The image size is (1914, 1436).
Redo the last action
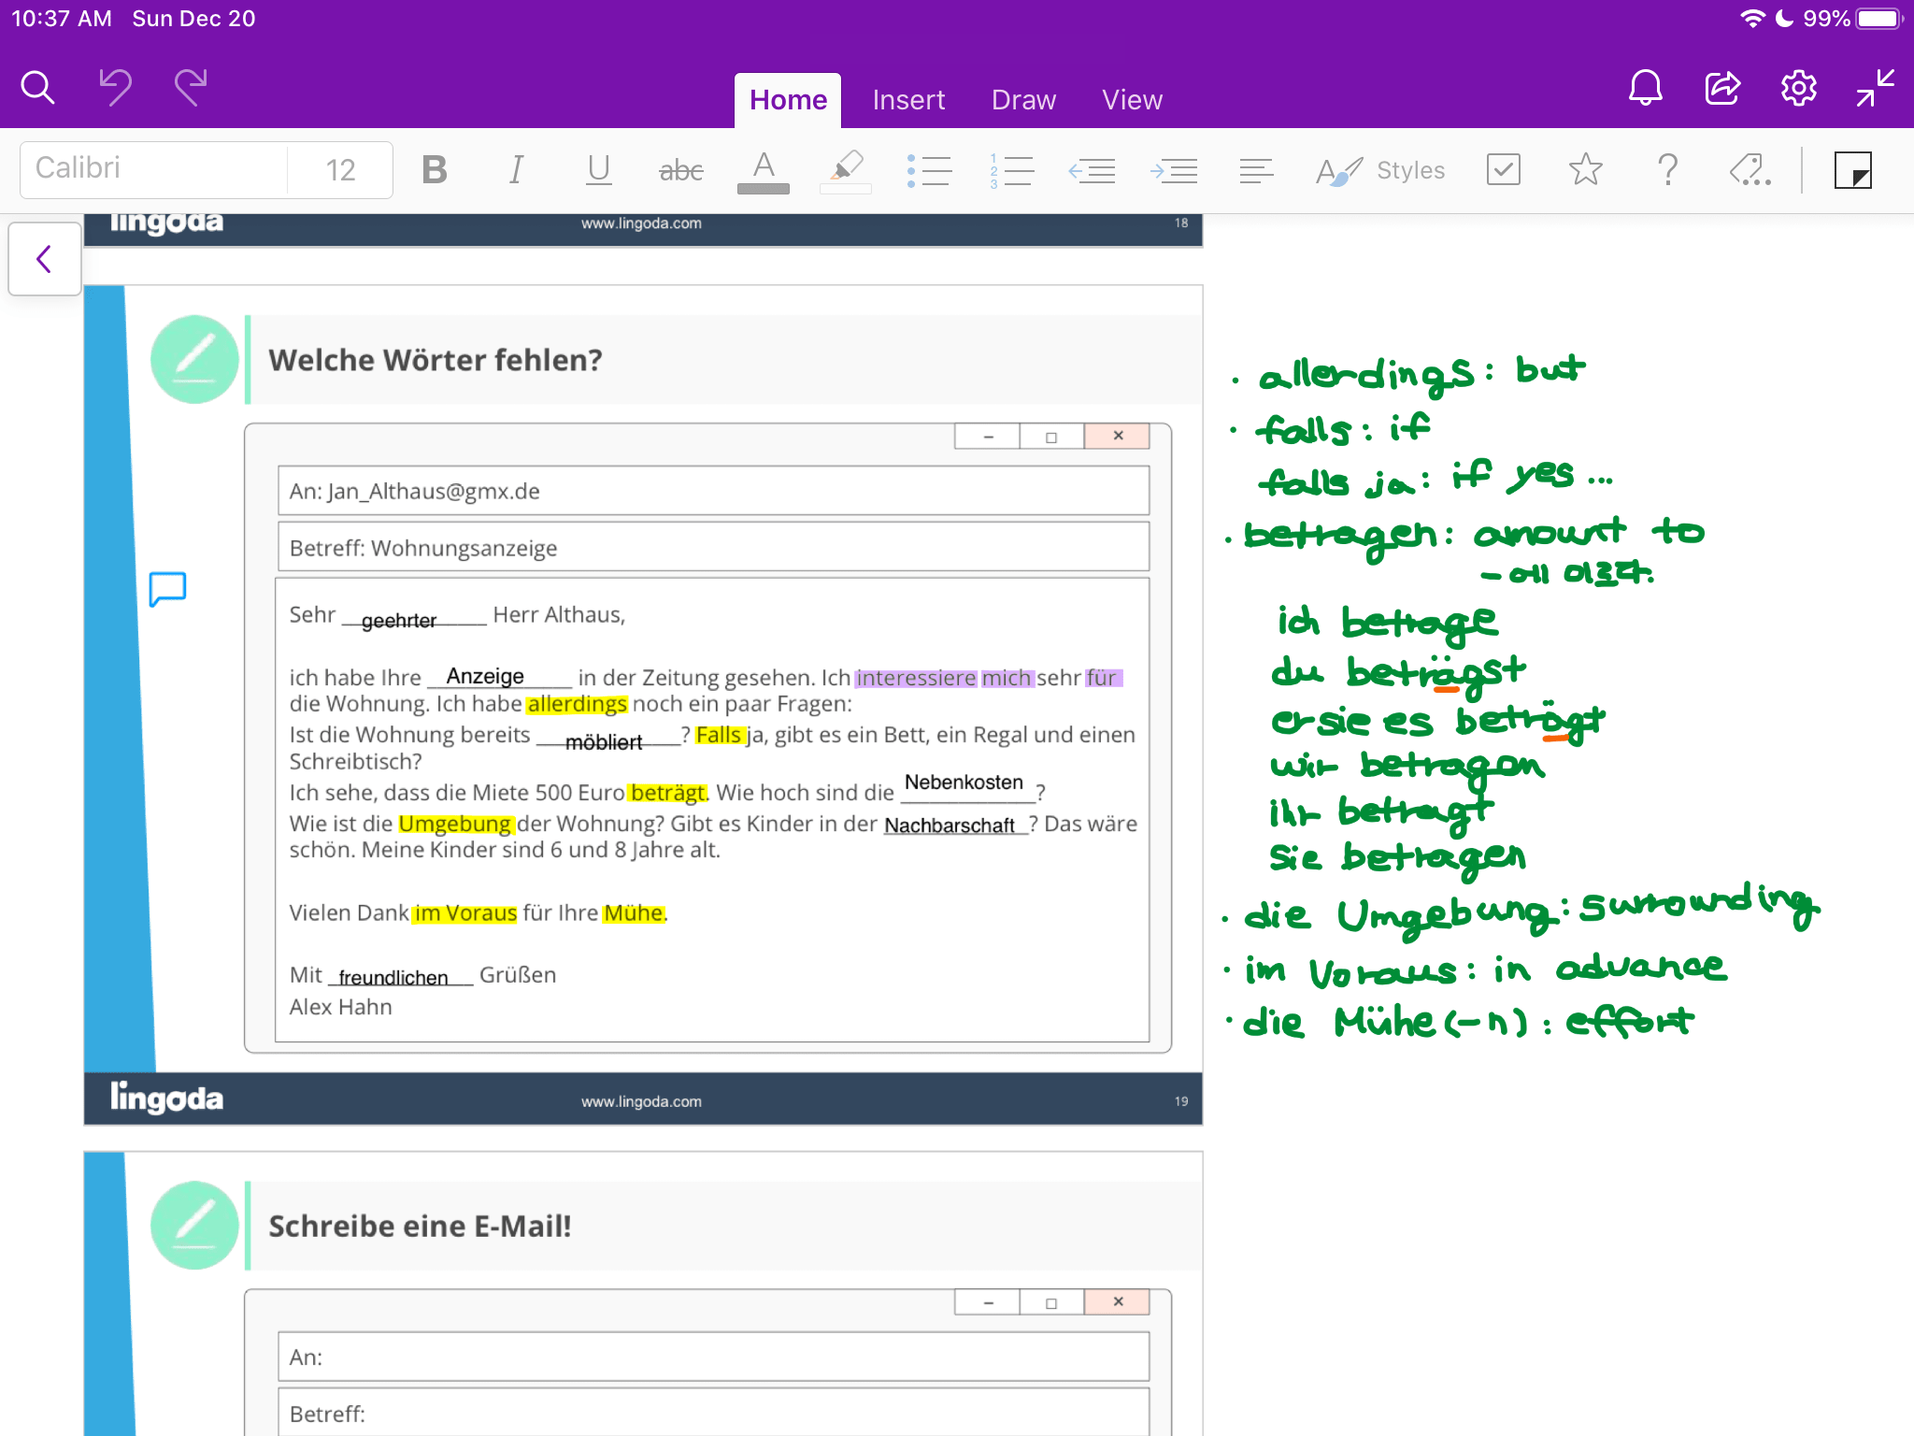[191, 88]
